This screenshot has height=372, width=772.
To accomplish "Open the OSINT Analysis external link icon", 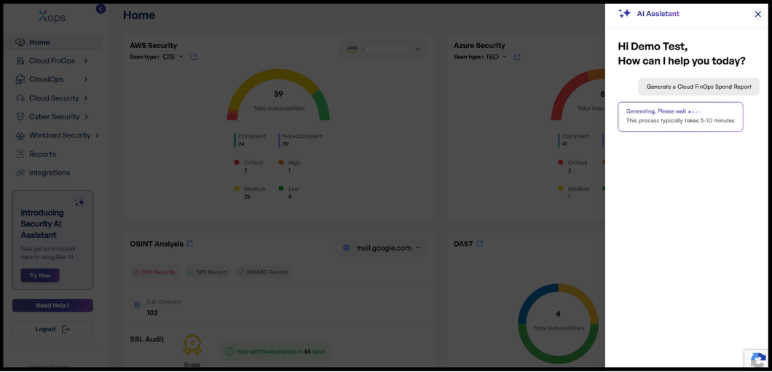I will [190, 244].
